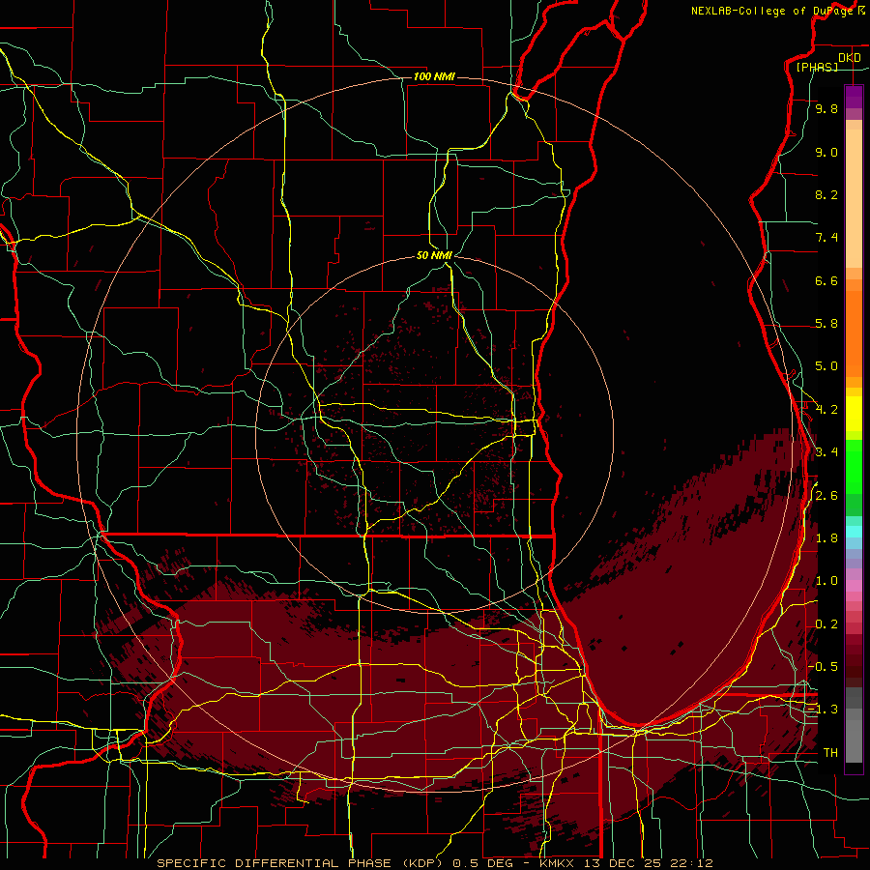Click the 6.6 scale label
870x870 pixels.
(x=826, y=280)
